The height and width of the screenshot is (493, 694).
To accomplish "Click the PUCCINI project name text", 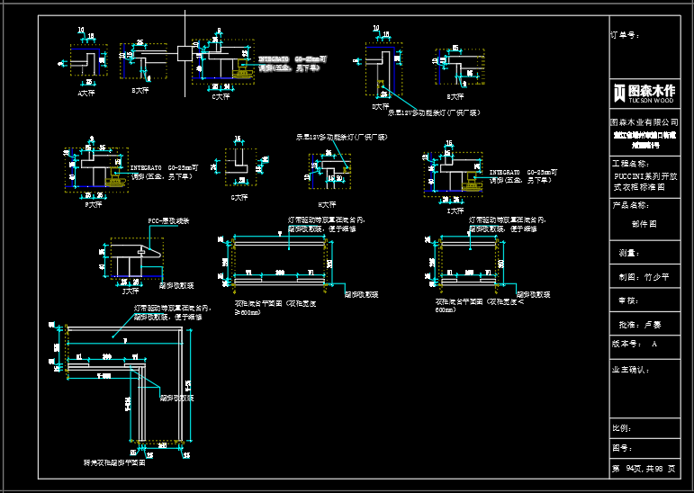I will click(x=644, y=183).
